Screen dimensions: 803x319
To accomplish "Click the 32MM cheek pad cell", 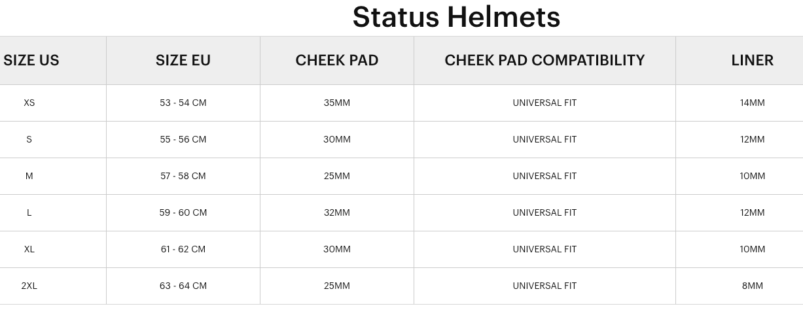I will (337, 212).
